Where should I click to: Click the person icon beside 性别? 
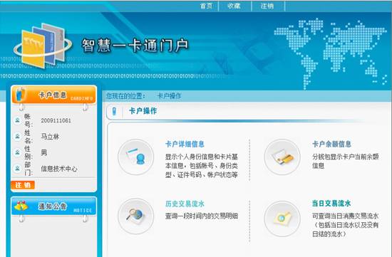point(17,152)
